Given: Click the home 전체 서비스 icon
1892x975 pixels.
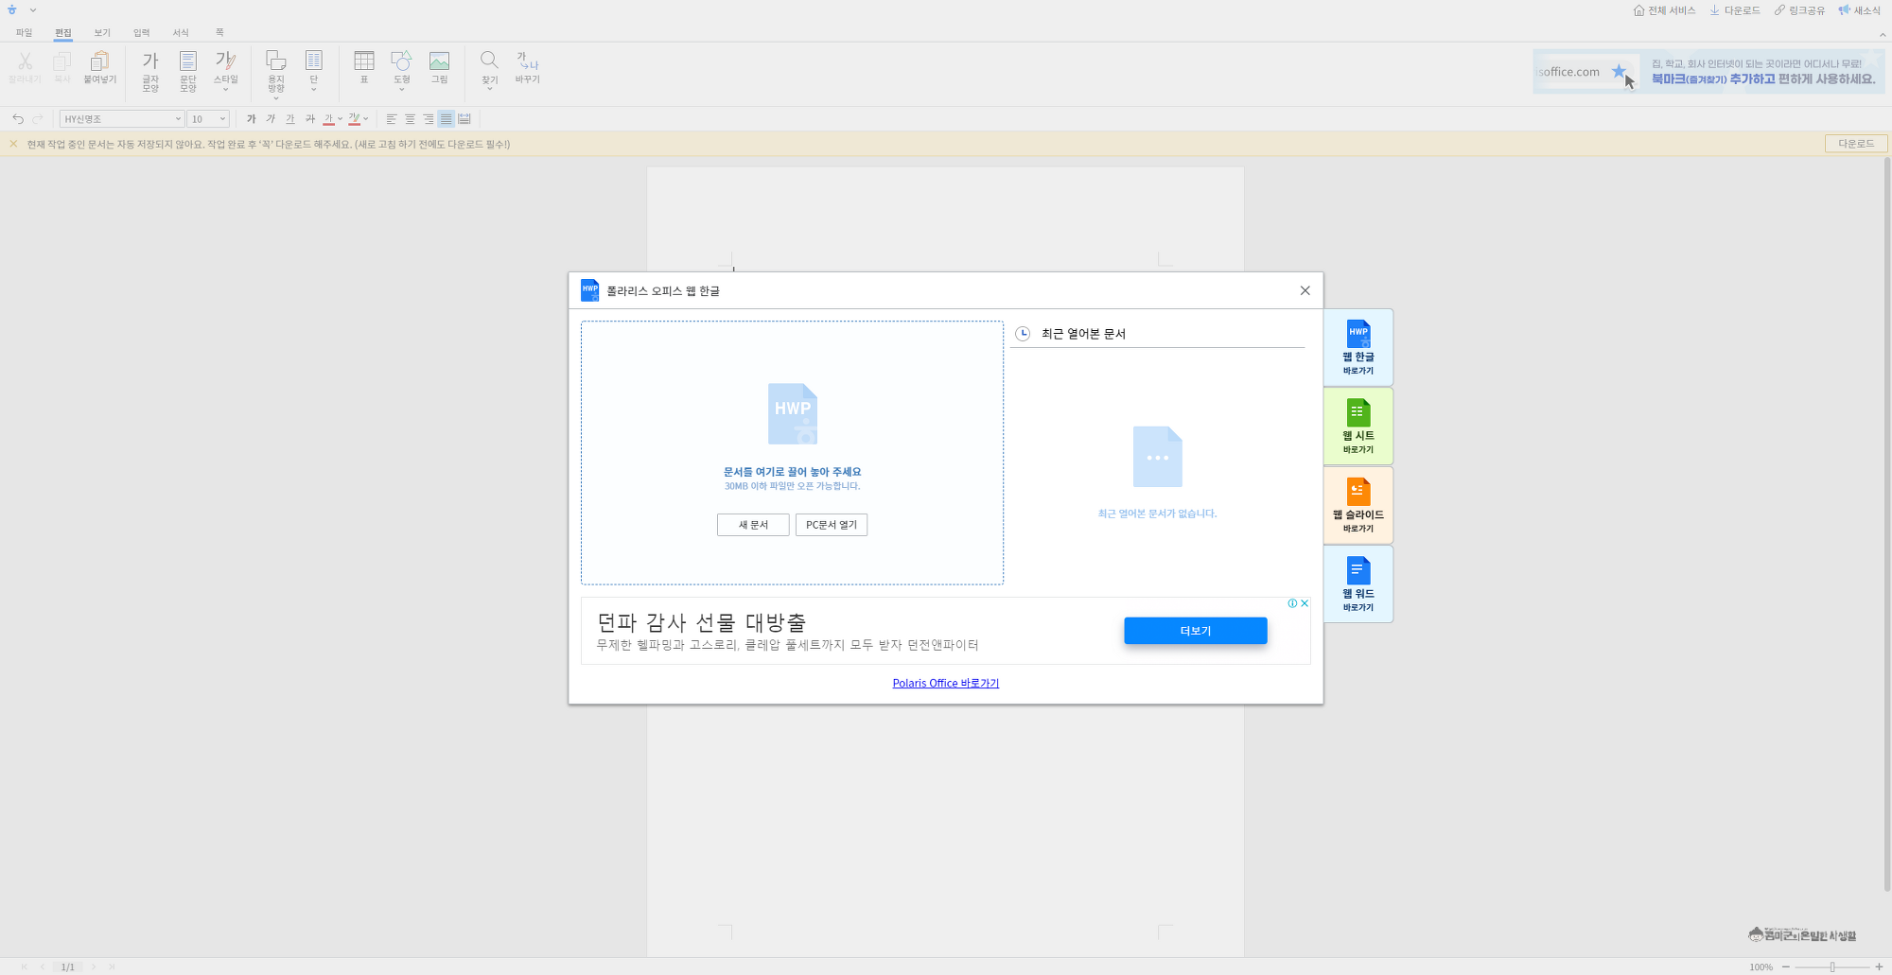Looking at the screenshot, I should click(x=1638, y=10).
